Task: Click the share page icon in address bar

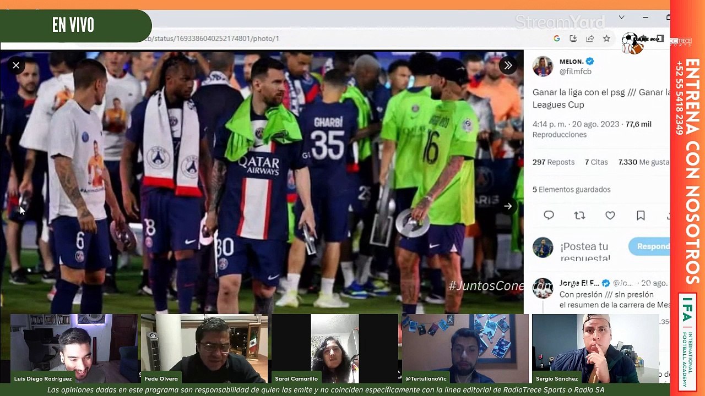Action: 590,38
